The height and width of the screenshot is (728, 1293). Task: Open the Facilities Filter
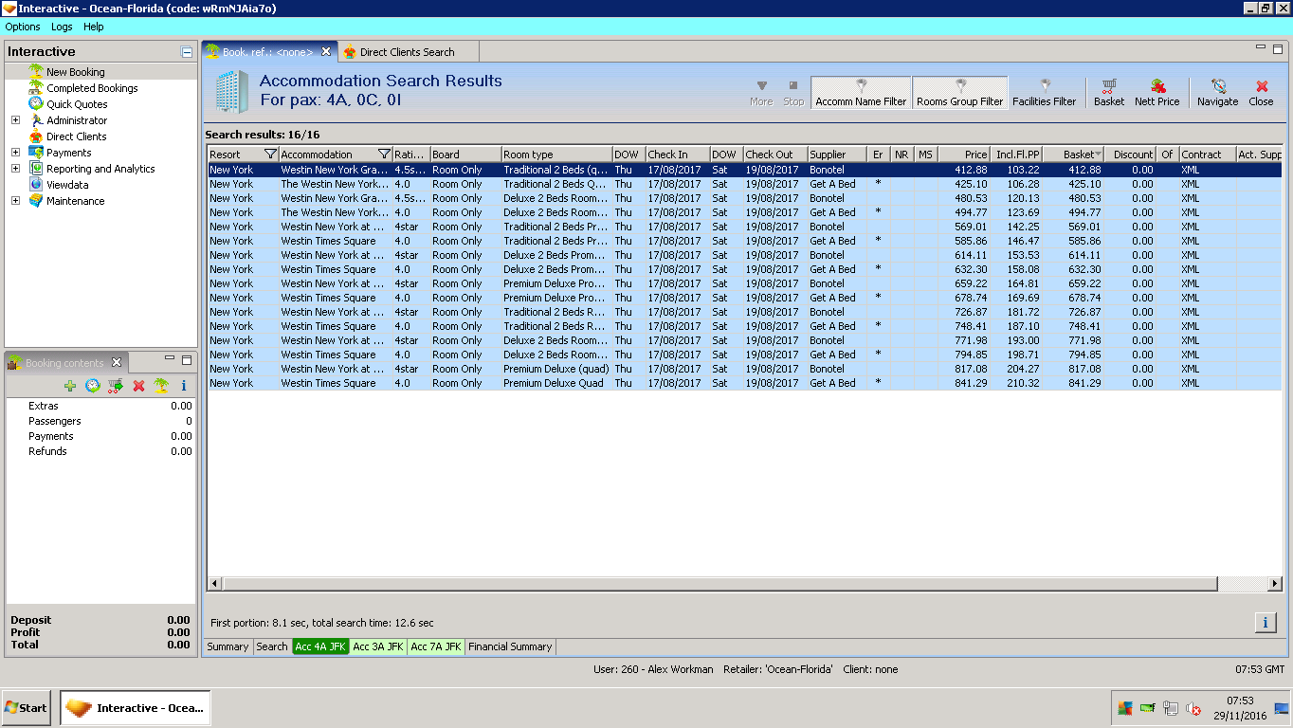(1044, 93)
